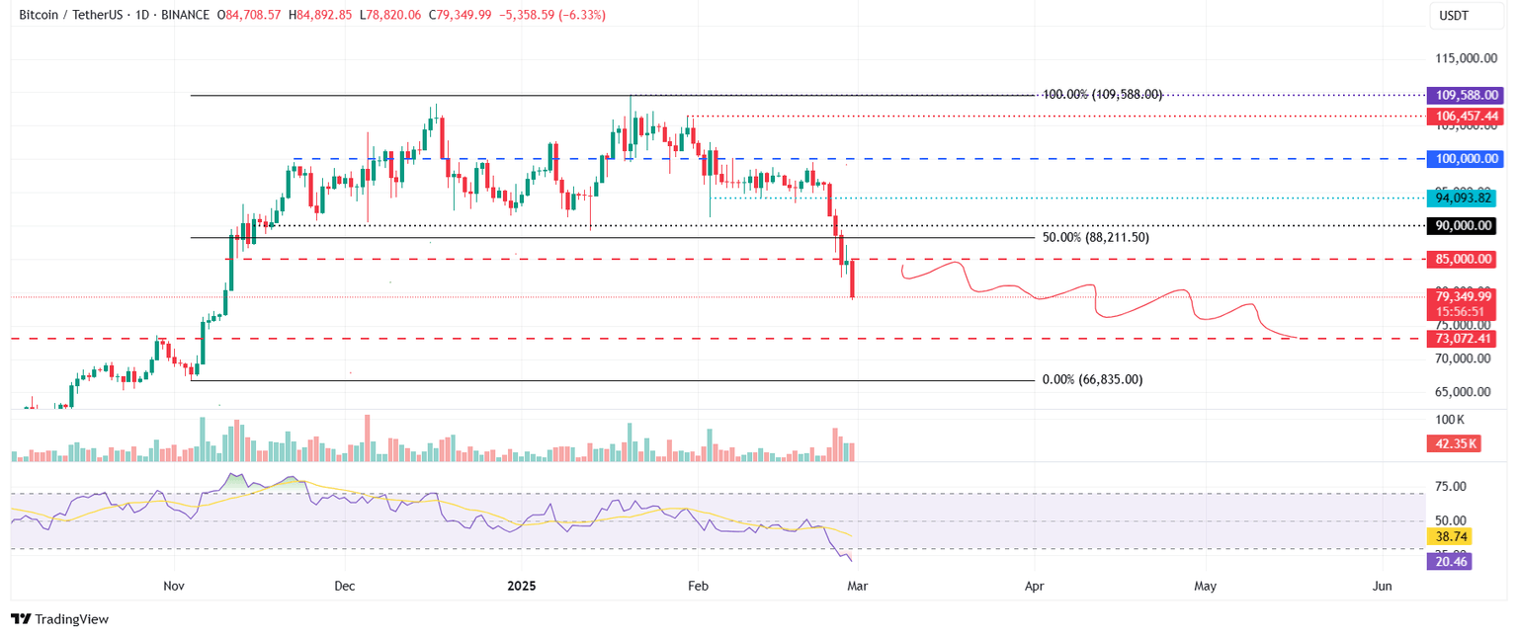Image resolution: width=1518 pixels, height=637 pixels.
Task: Click the 109,588.00 price level label
Action: point(1466,95)
